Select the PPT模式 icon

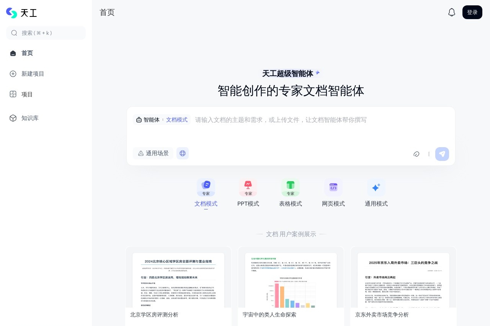click(248, 188)
